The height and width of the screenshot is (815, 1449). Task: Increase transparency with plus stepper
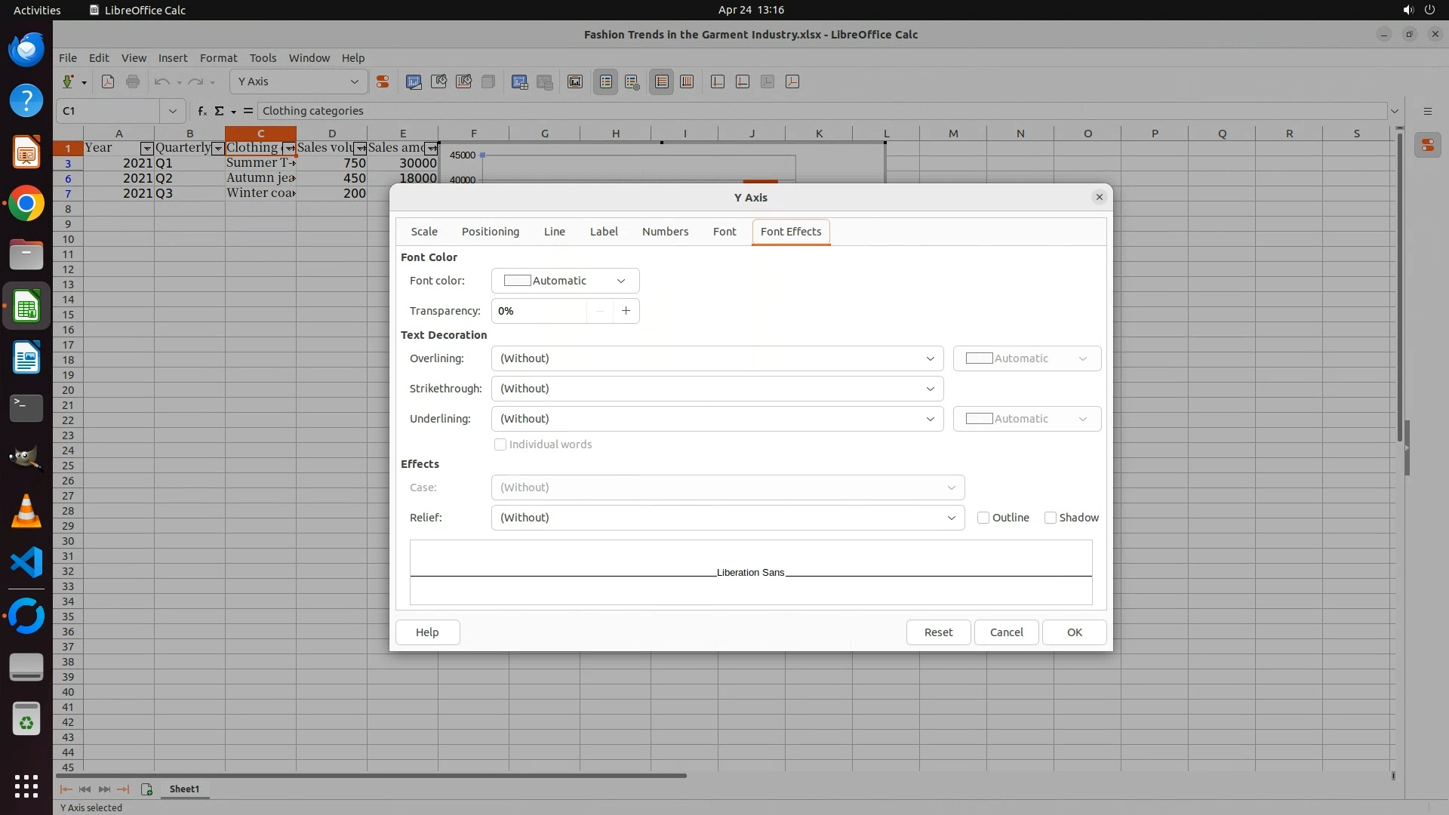click(x=626, y=311)
